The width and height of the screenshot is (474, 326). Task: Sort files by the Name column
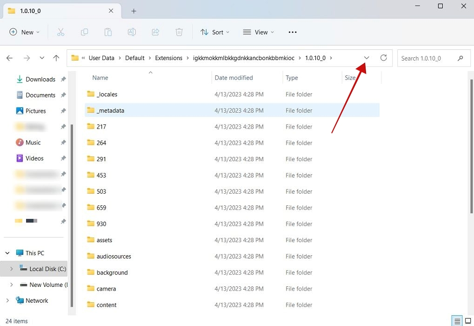coord(100,77)
